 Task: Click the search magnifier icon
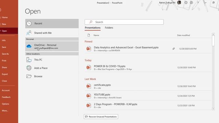(x=91, y=22)
